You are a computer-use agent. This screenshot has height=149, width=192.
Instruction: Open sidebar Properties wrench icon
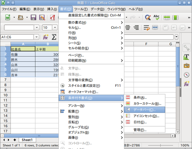tap(186, 48)
